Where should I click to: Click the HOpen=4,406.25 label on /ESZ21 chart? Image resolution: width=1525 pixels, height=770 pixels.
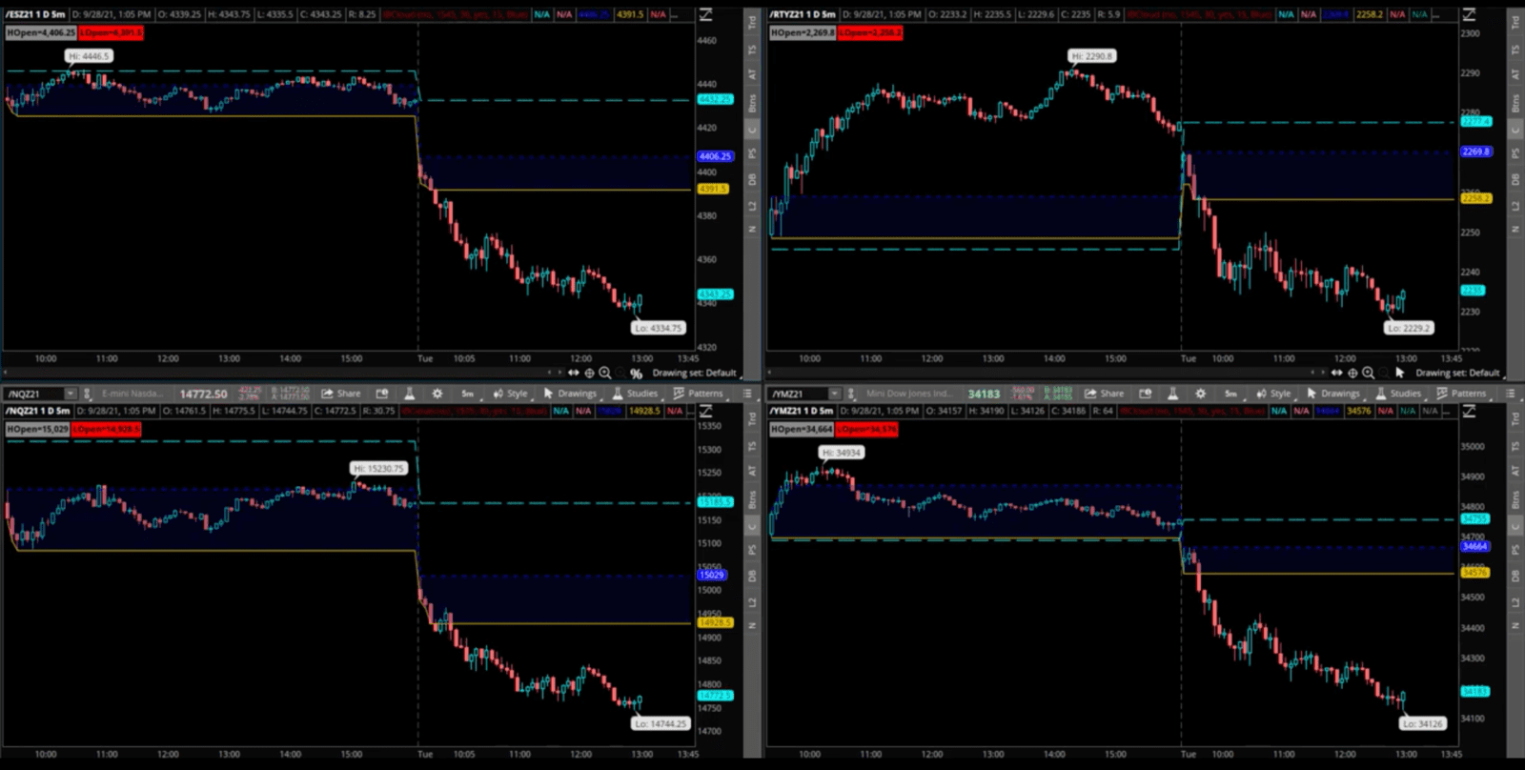click(x=41, y=32)
